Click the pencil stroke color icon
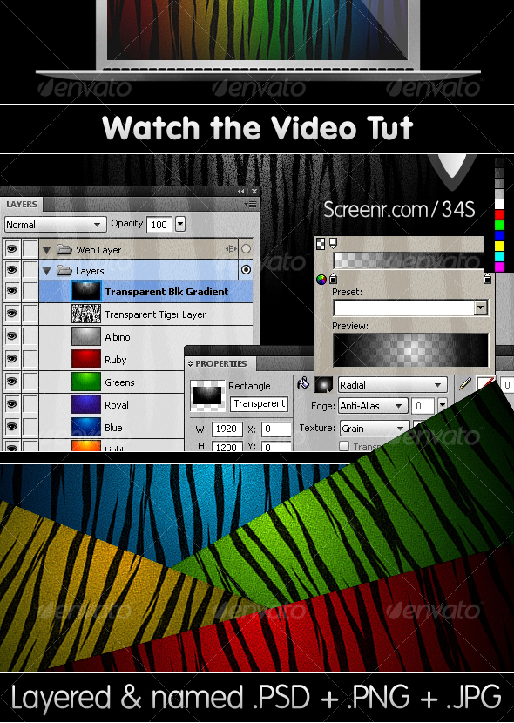This screenshot has height=723, width=514. 465,383
